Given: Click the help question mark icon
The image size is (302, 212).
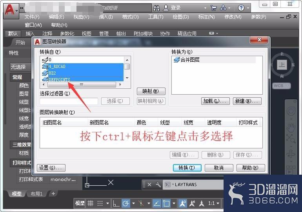Looking at the screenshot, I should tap(241, 8).
